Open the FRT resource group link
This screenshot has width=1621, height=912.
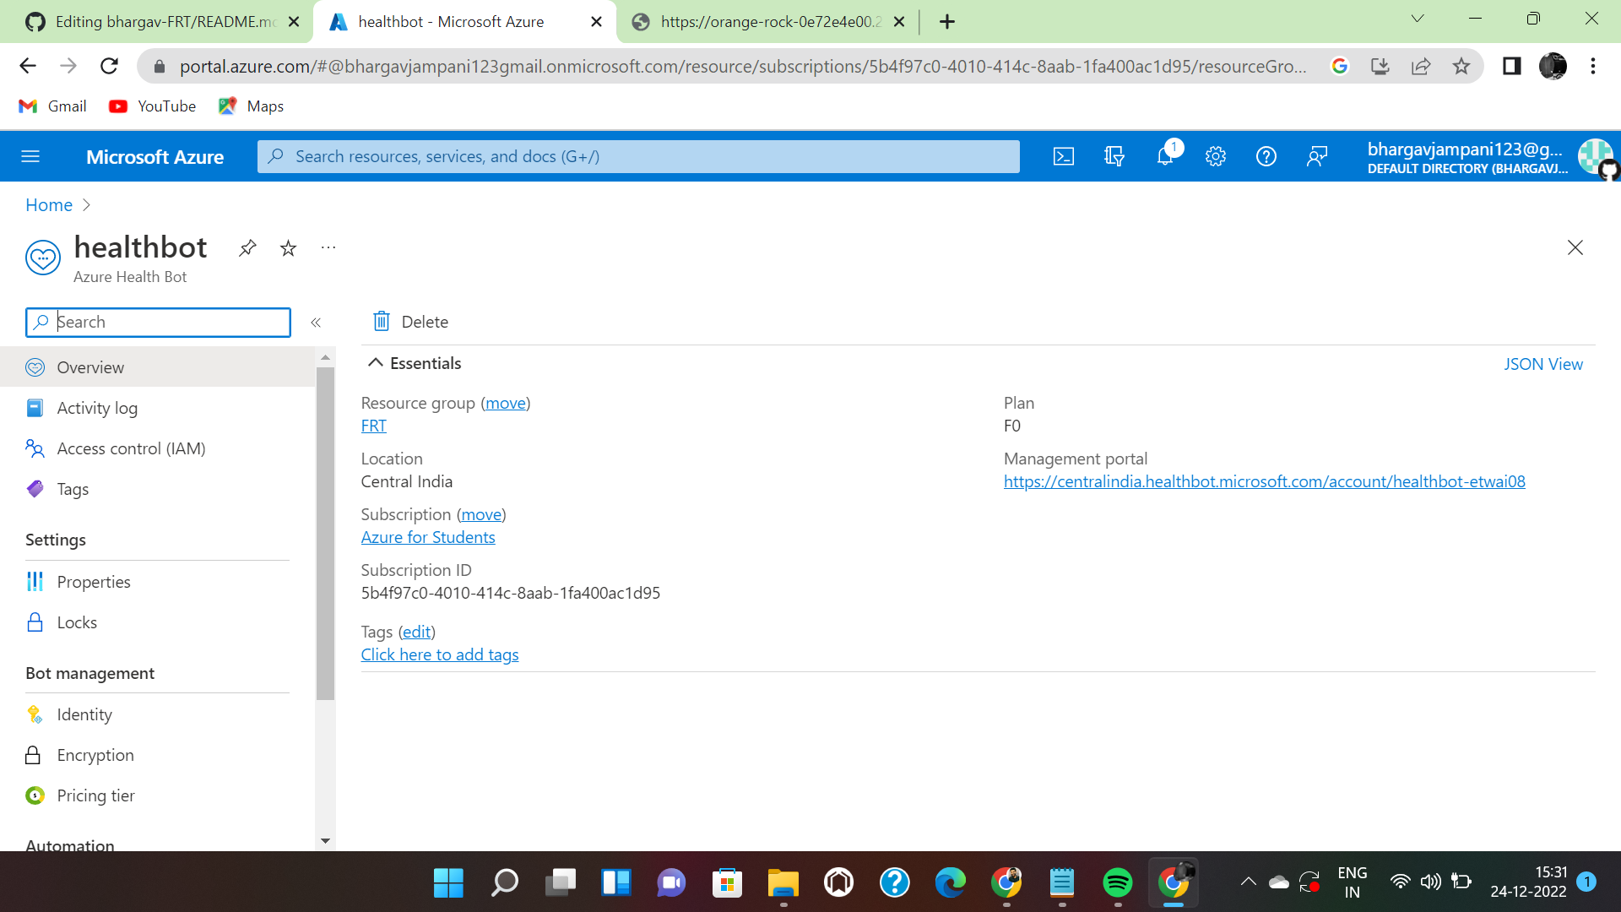373,426
